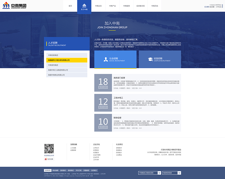The height and width of the screenshot is (179, 225).
Task: Open the 中南集团工程招标系统 dropdown arrow
Action: click(159, 173)
